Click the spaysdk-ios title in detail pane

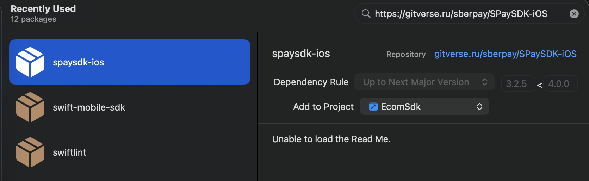coord(301,54)
